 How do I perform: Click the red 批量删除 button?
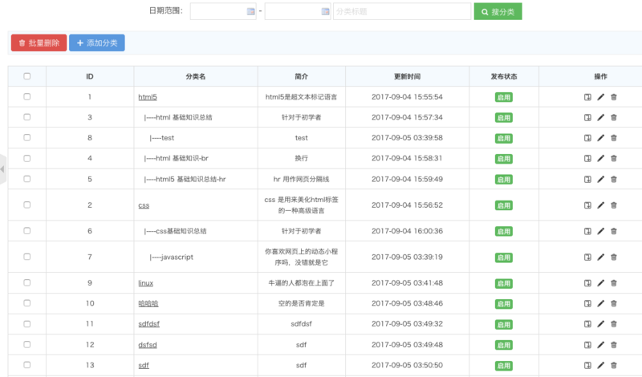click(39, 43)
